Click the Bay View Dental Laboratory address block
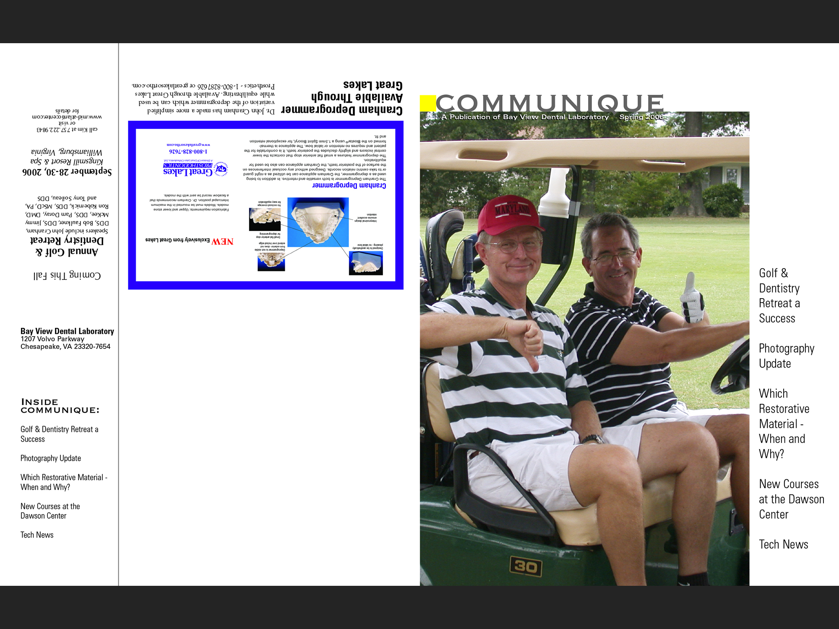The height and width of the screenshot is (629, 839). pos(67,338)
